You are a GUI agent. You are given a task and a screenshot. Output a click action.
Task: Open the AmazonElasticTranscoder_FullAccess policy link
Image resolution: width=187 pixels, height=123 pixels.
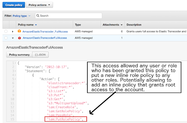tap(45, 32)
